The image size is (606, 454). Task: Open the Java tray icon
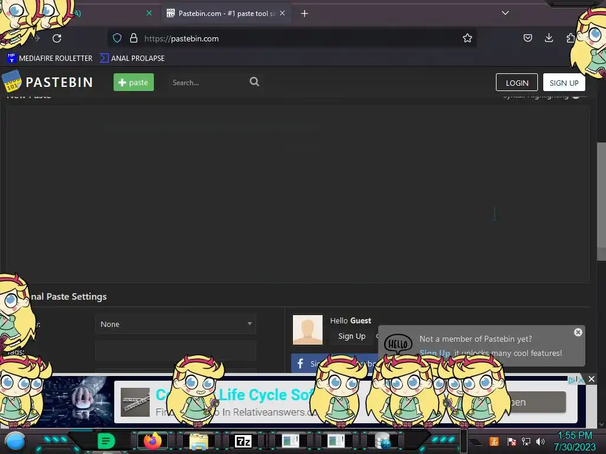point(494,441)
